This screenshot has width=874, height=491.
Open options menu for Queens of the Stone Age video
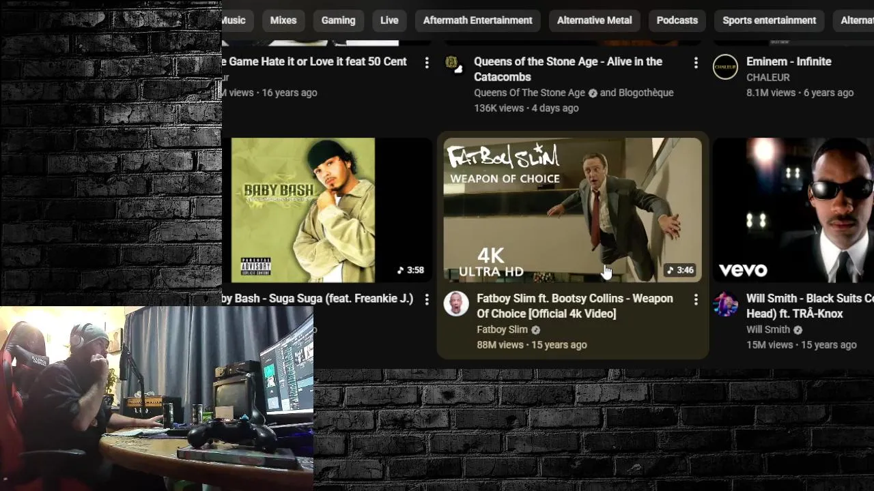point(696,63)
